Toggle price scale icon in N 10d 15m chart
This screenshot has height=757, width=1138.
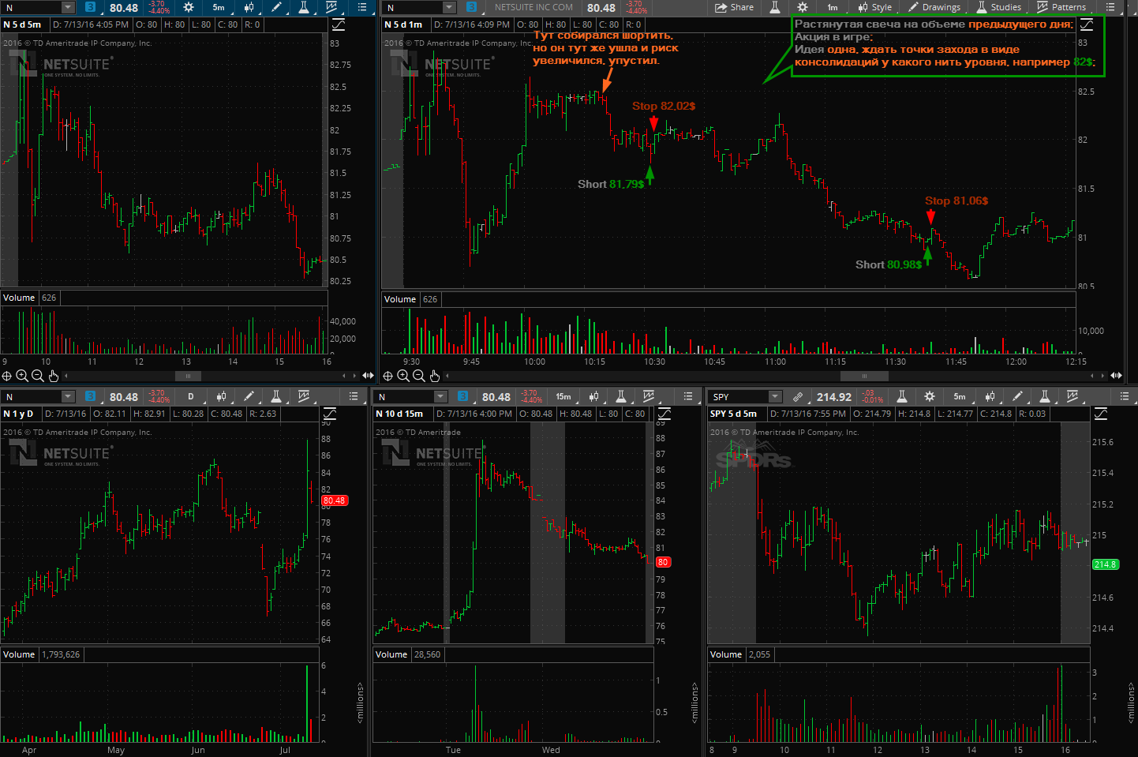664,414
